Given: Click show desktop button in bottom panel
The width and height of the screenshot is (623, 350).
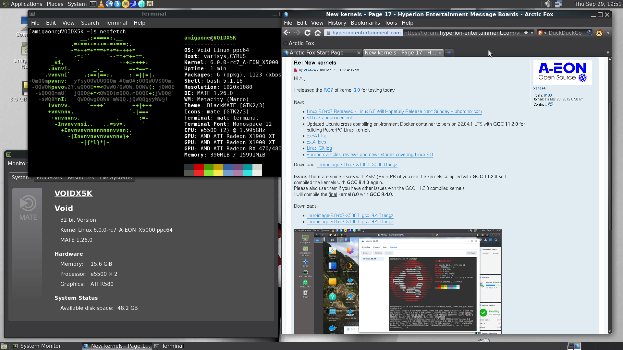Looking at the screenshot, I should (4, 346).
